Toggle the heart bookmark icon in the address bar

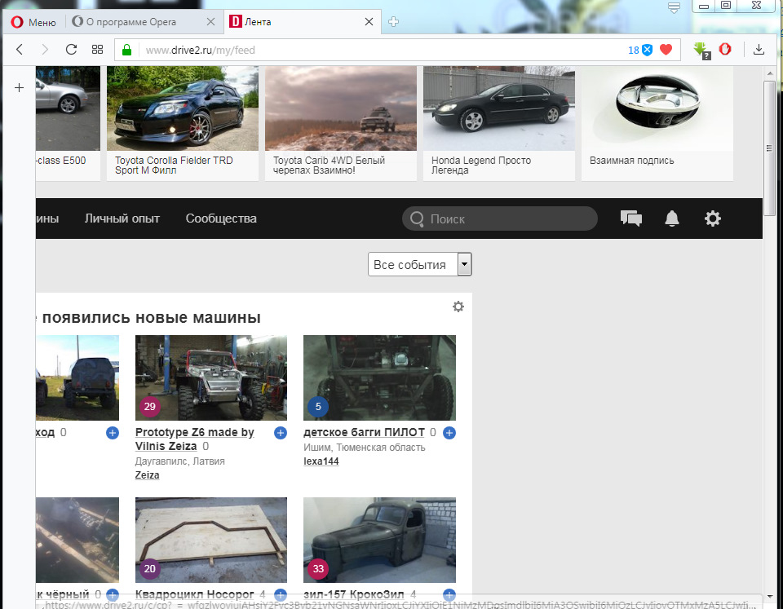pos(666,49)
